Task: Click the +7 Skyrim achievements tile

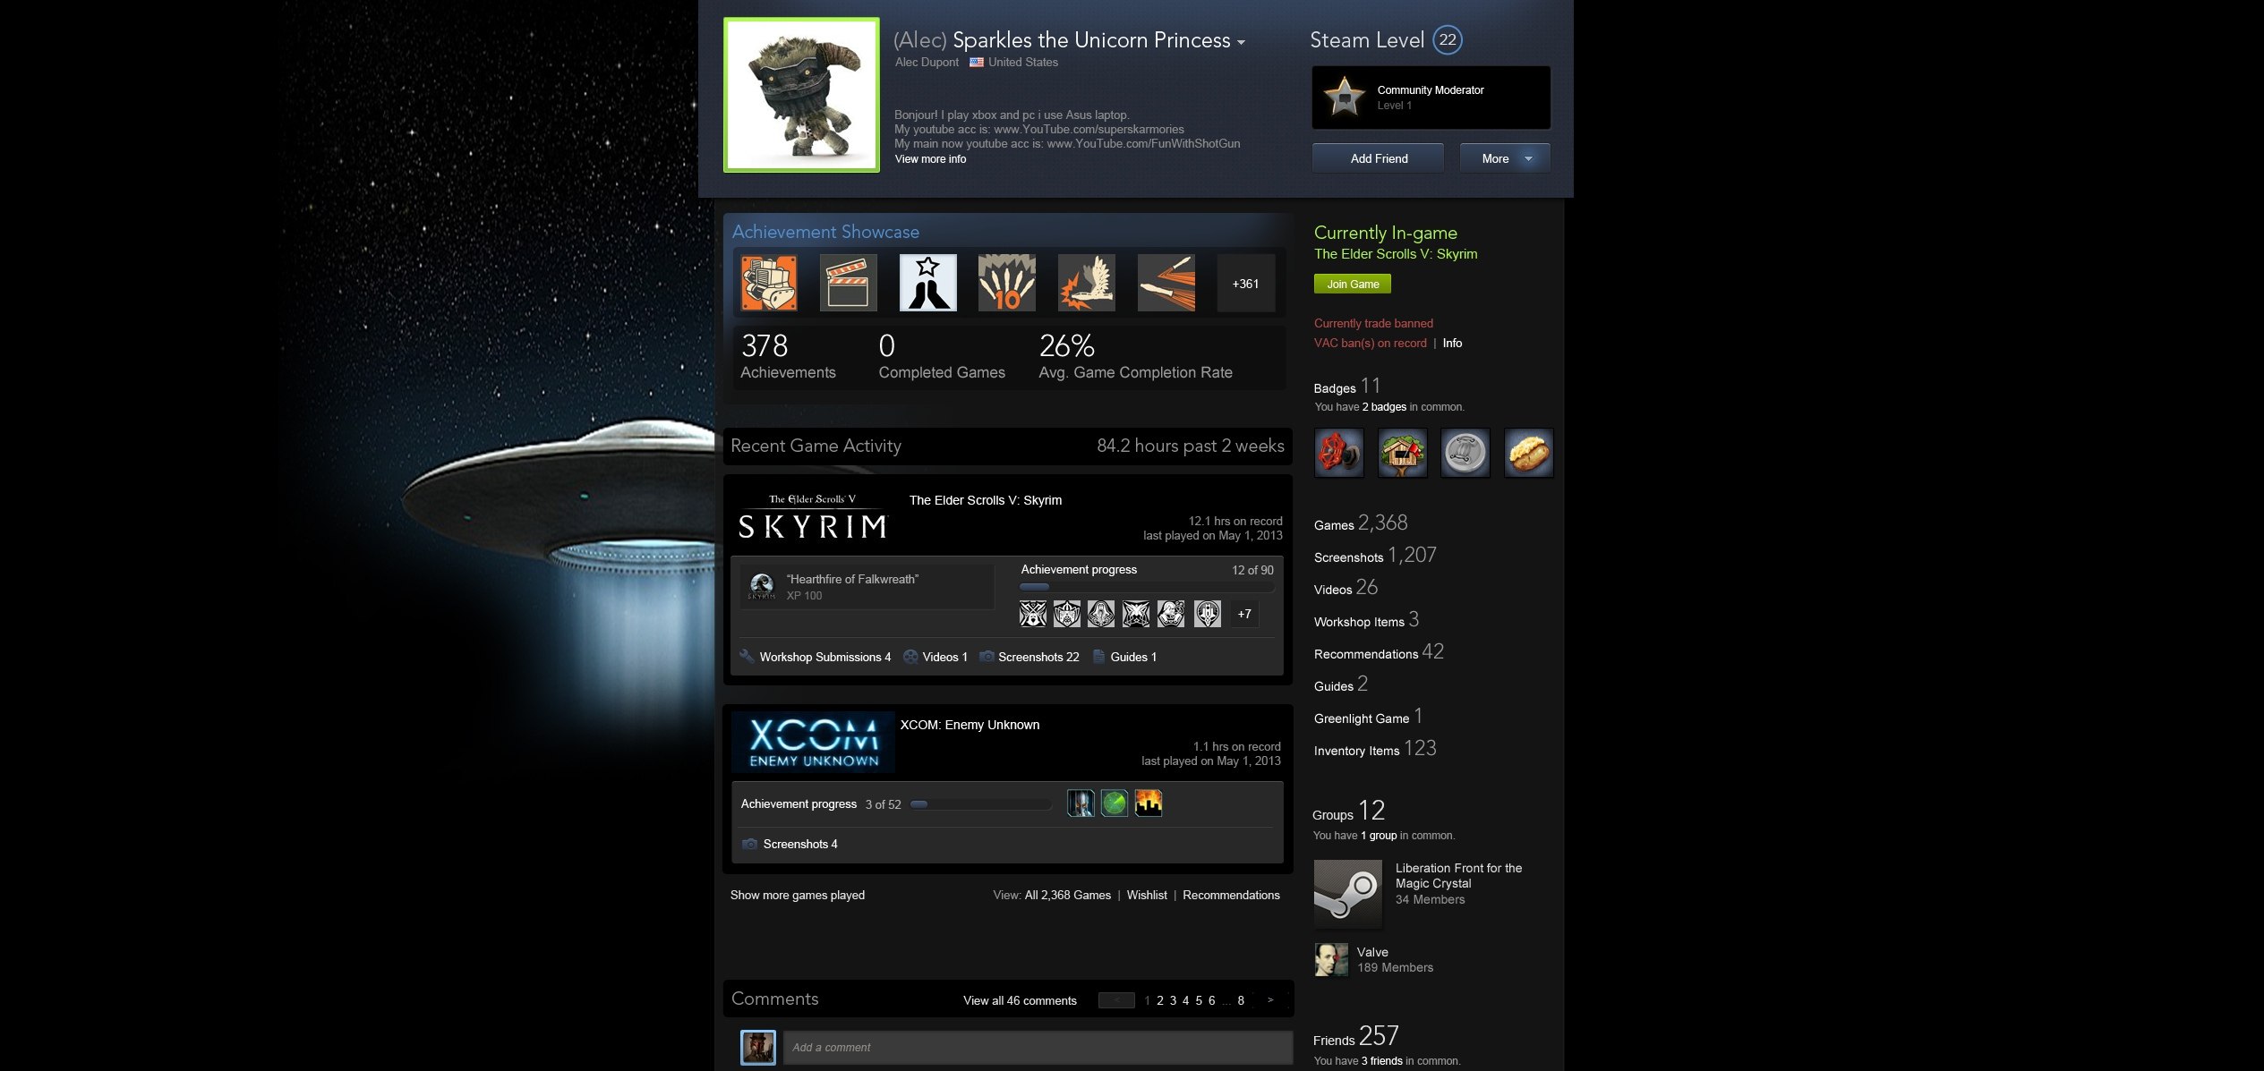Action: [1244, 614]
